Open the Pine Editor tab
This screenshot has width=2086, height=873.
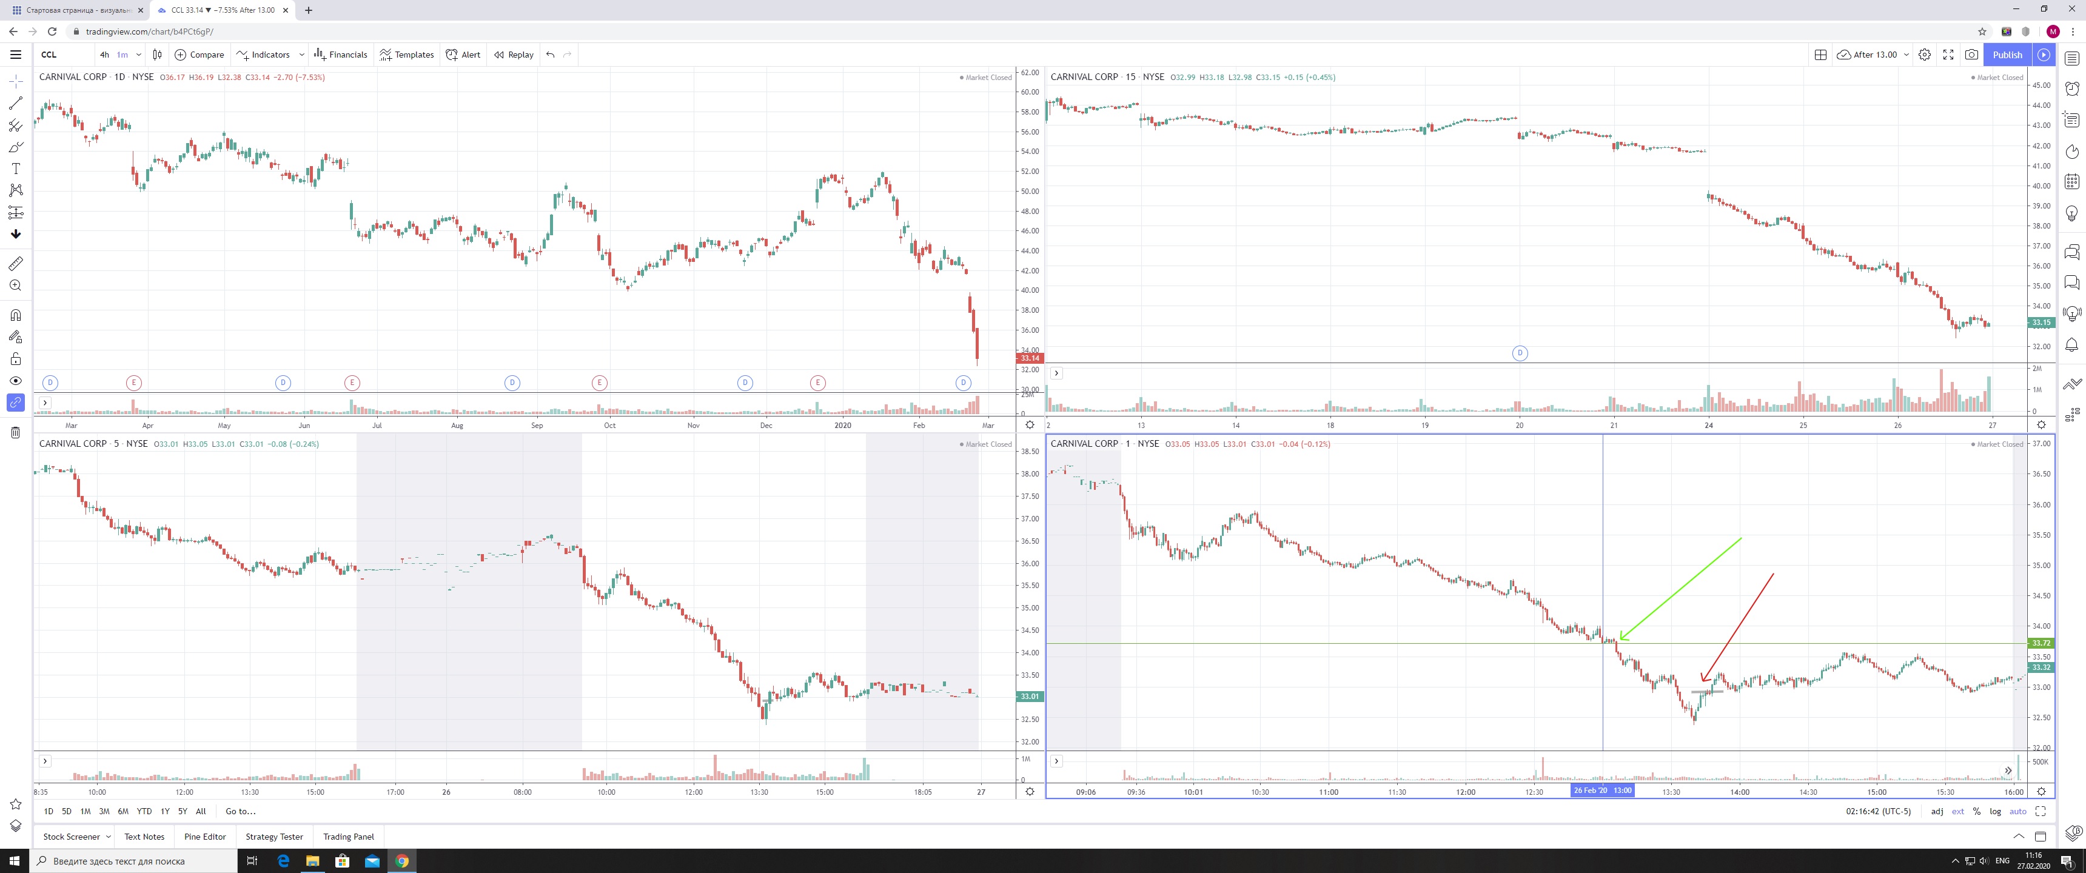tap(205, 837)
